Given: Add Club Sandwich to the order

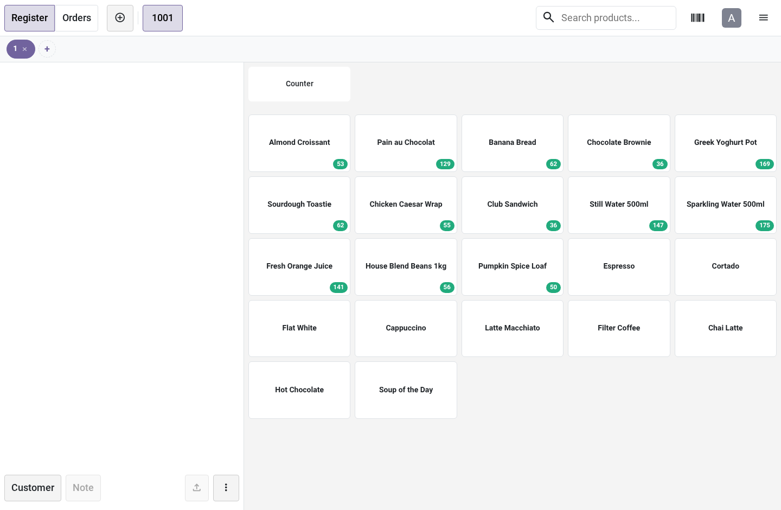Looking at the screenshot, I should point(513,205).
